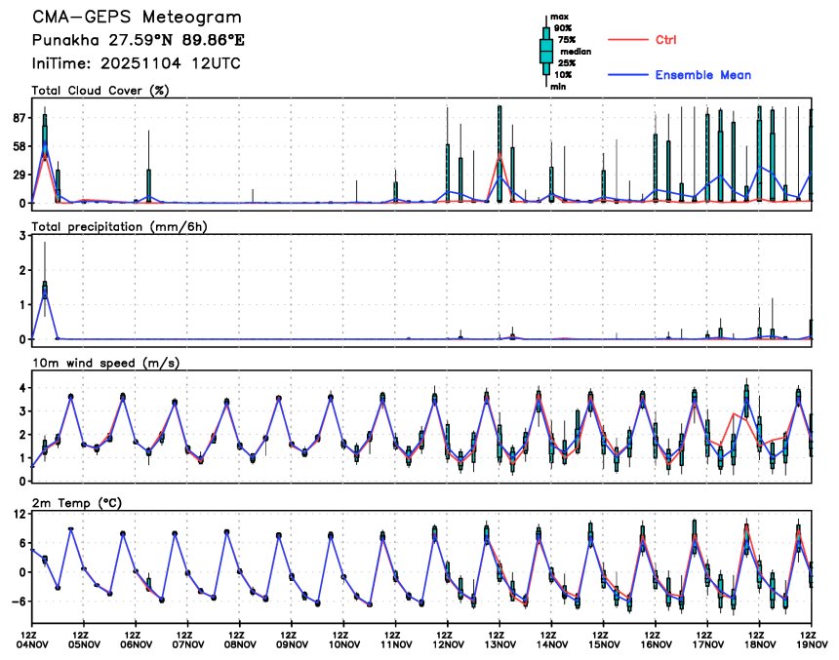Click the IniTime 20251104 12UTC text

tap(137, 63)
